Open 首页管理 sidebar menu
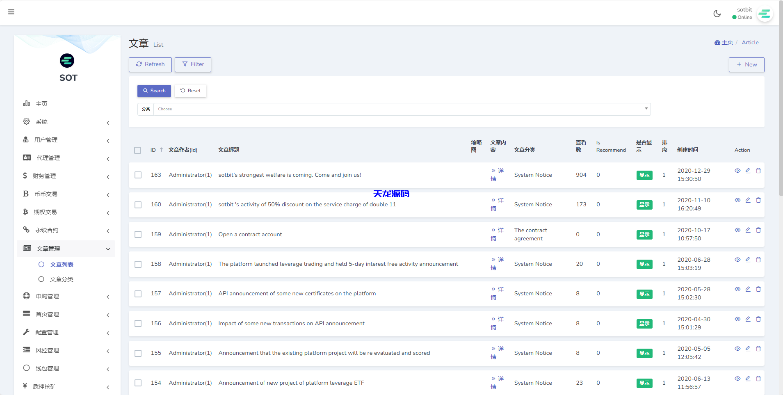This screenshot has width=783, height=395. pos(66,314)
